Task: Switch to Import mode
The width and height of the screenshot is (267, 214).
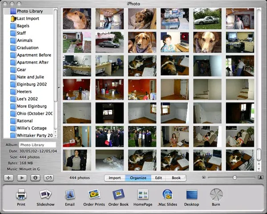Action: pos(115,178)
